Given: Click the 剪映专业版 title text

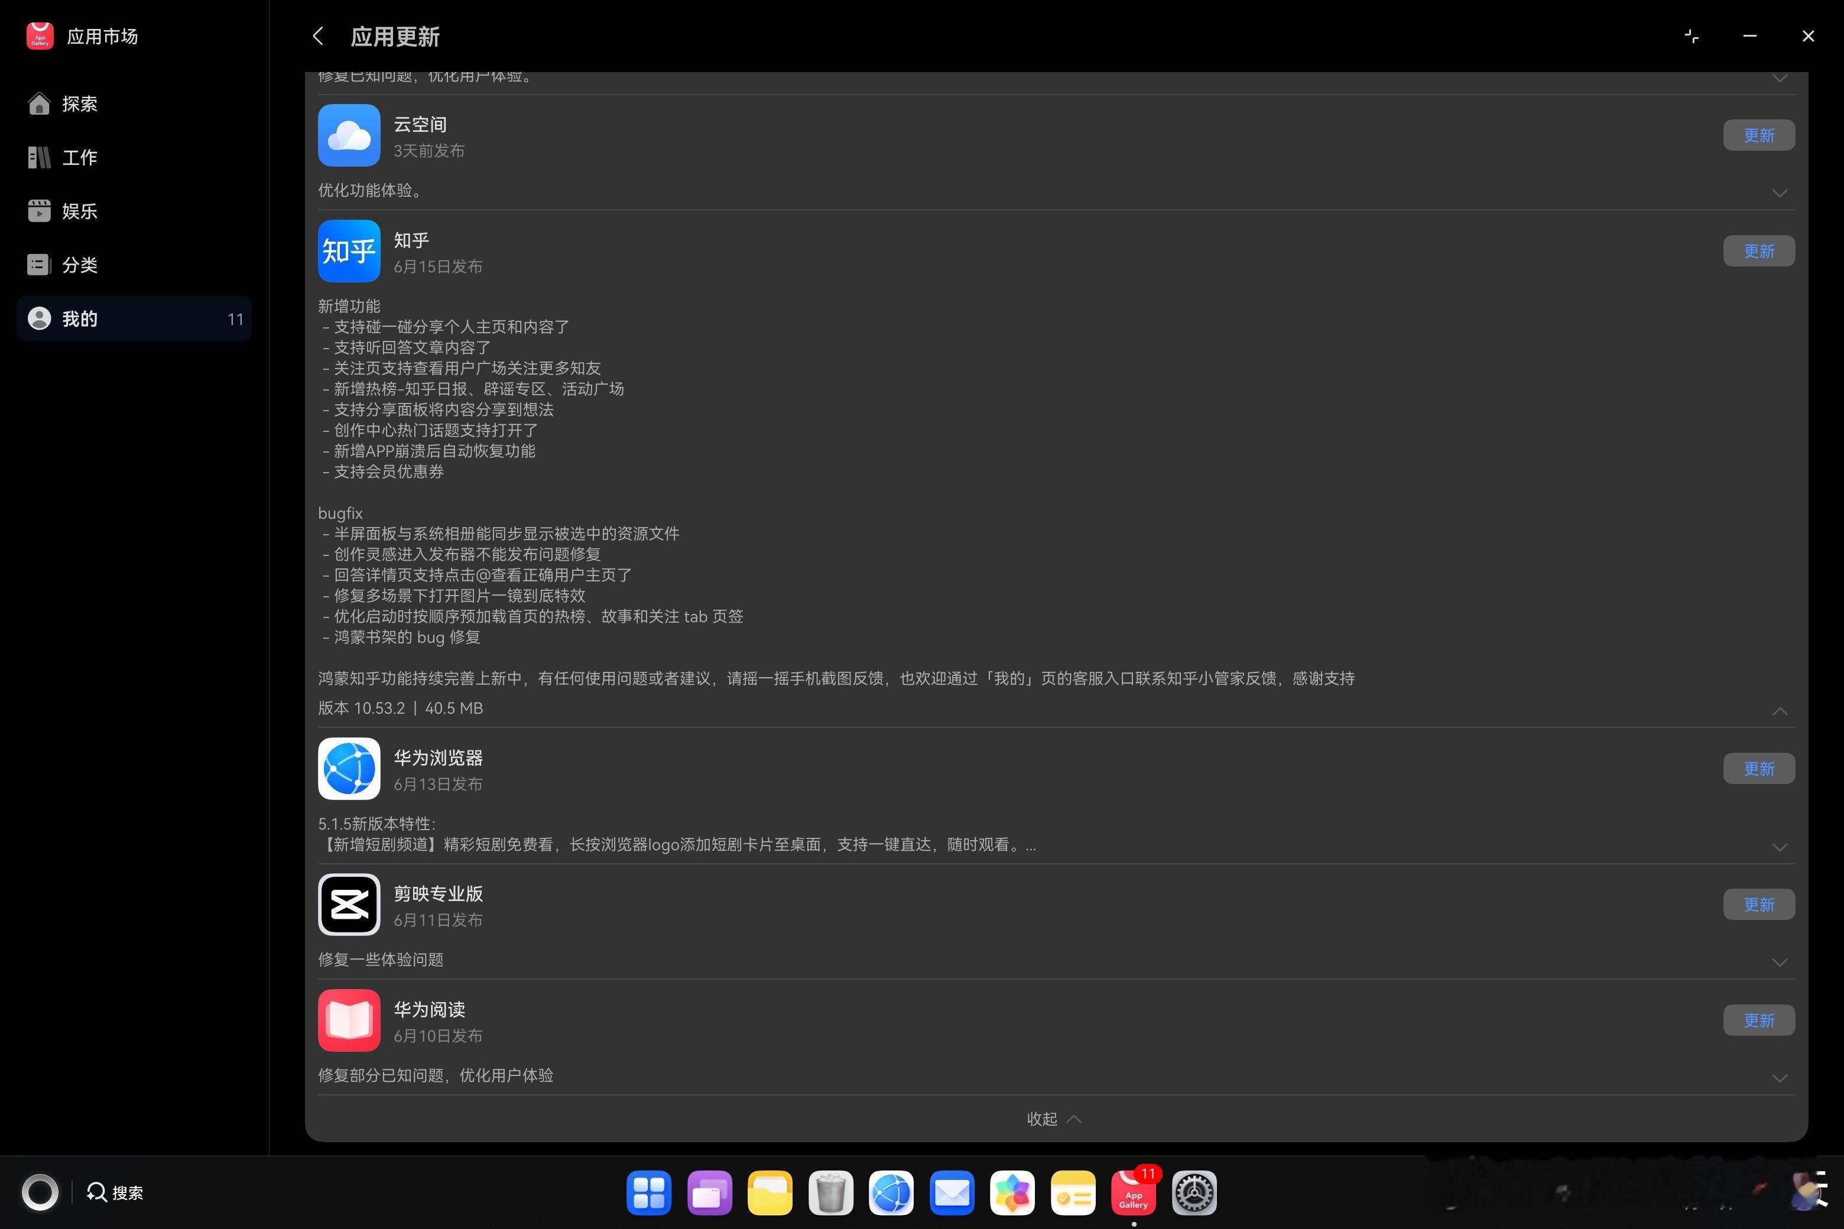Looking at the screenshot, I should point(439,893).
